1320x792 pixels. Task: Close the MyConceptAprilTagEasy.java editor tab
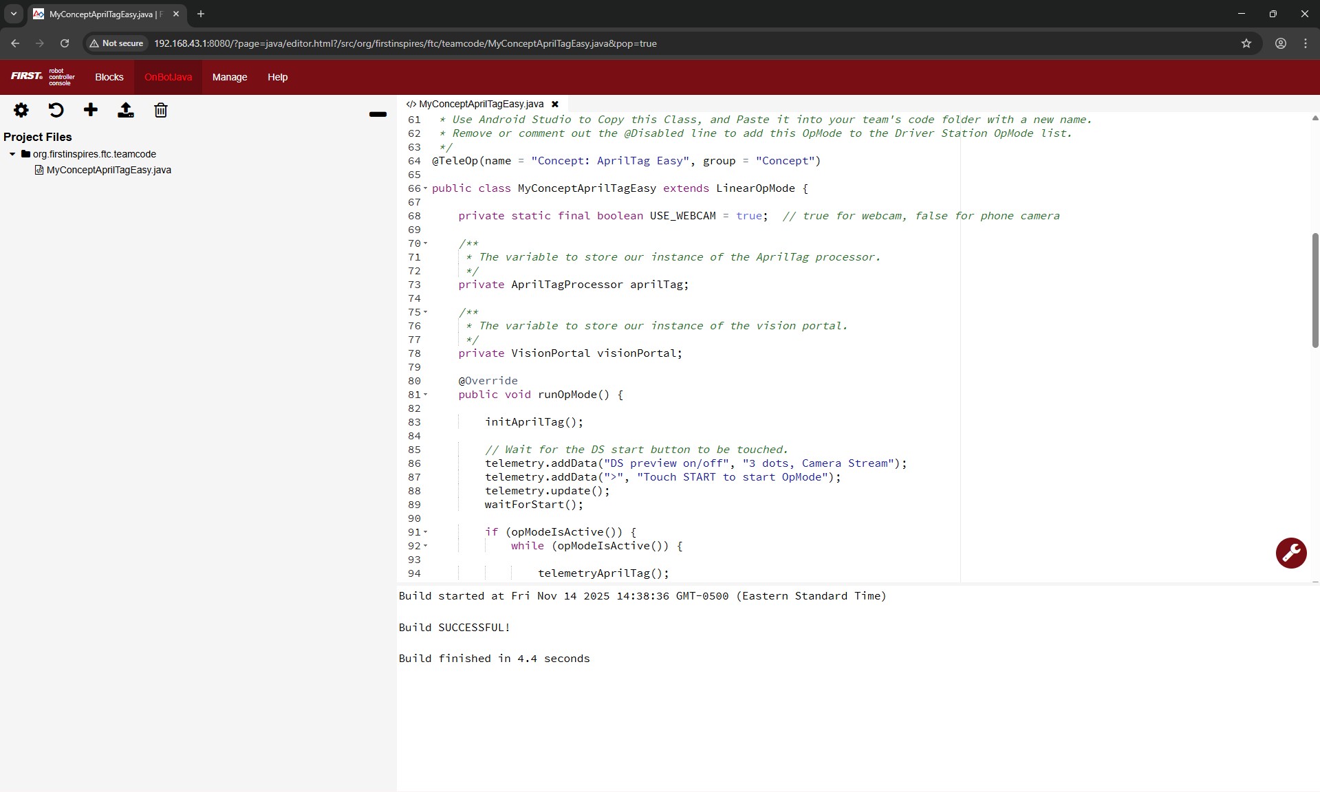[555, 104]
